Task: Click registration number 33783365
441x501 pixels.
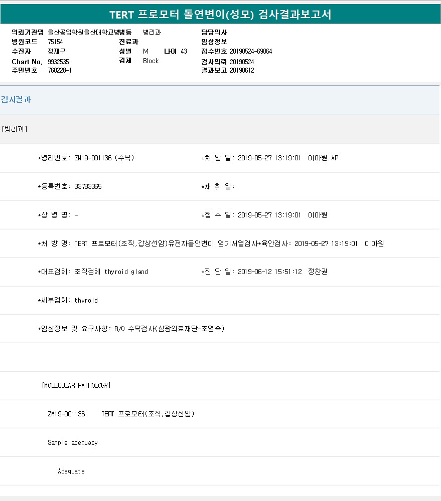Action: (88, 186)
